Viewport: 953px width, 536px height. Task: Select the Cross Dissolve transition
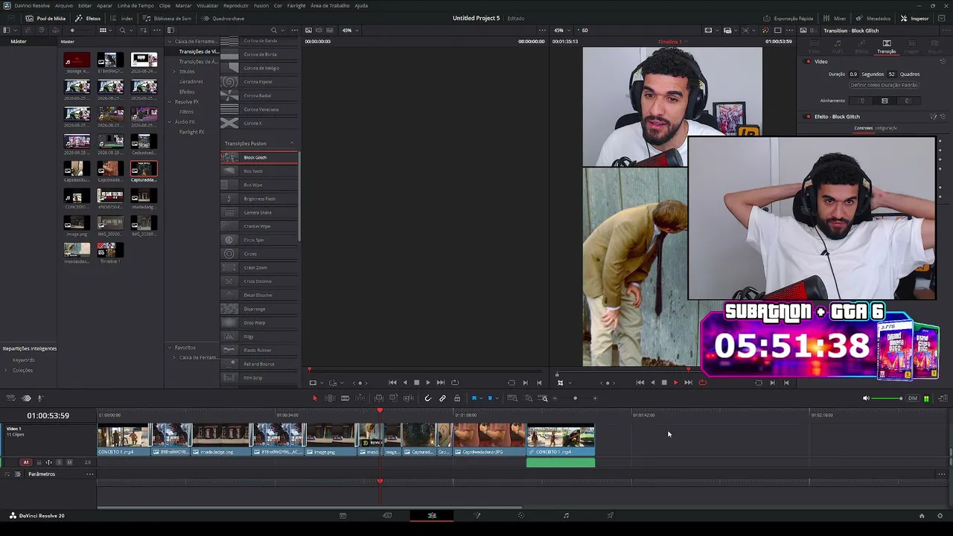(x=259, y=281)
